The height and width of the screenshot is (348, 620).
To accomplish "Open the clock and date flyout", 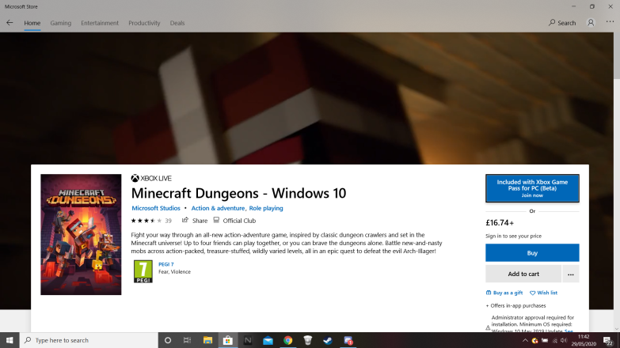I will click(x=584, y=340).
